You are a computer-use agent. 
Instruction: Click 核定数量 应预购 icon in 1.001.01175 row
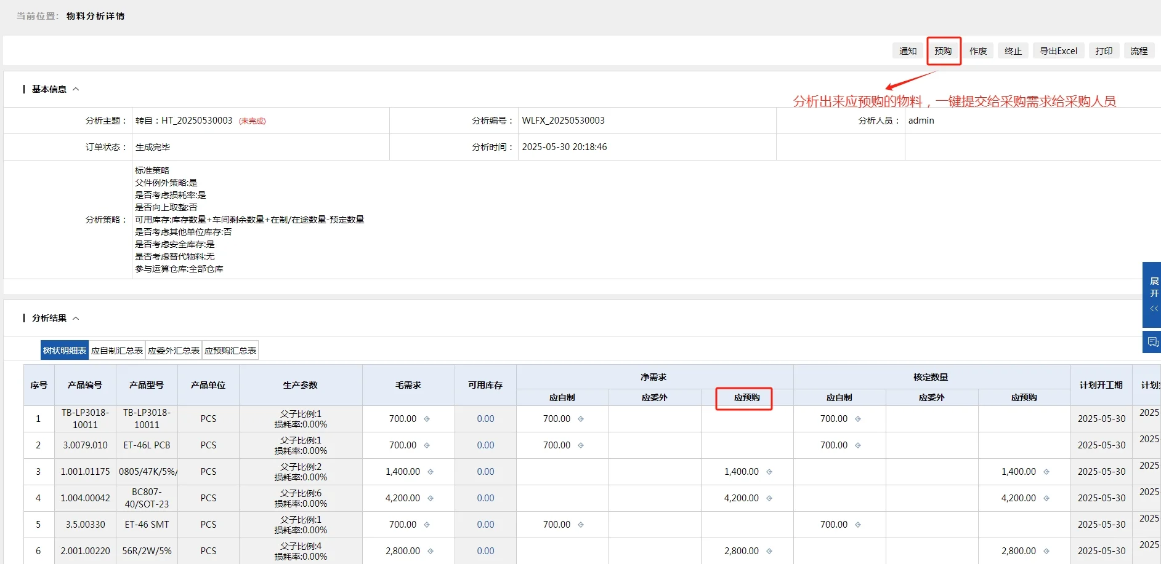coord(1046,472)
